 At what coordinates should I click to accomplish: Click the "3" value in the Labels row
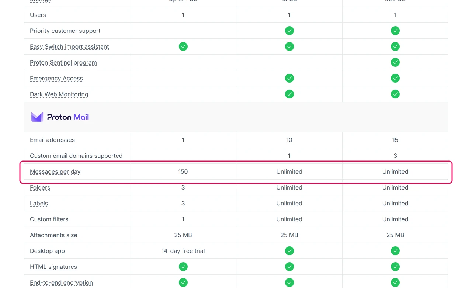click(183, 203)
